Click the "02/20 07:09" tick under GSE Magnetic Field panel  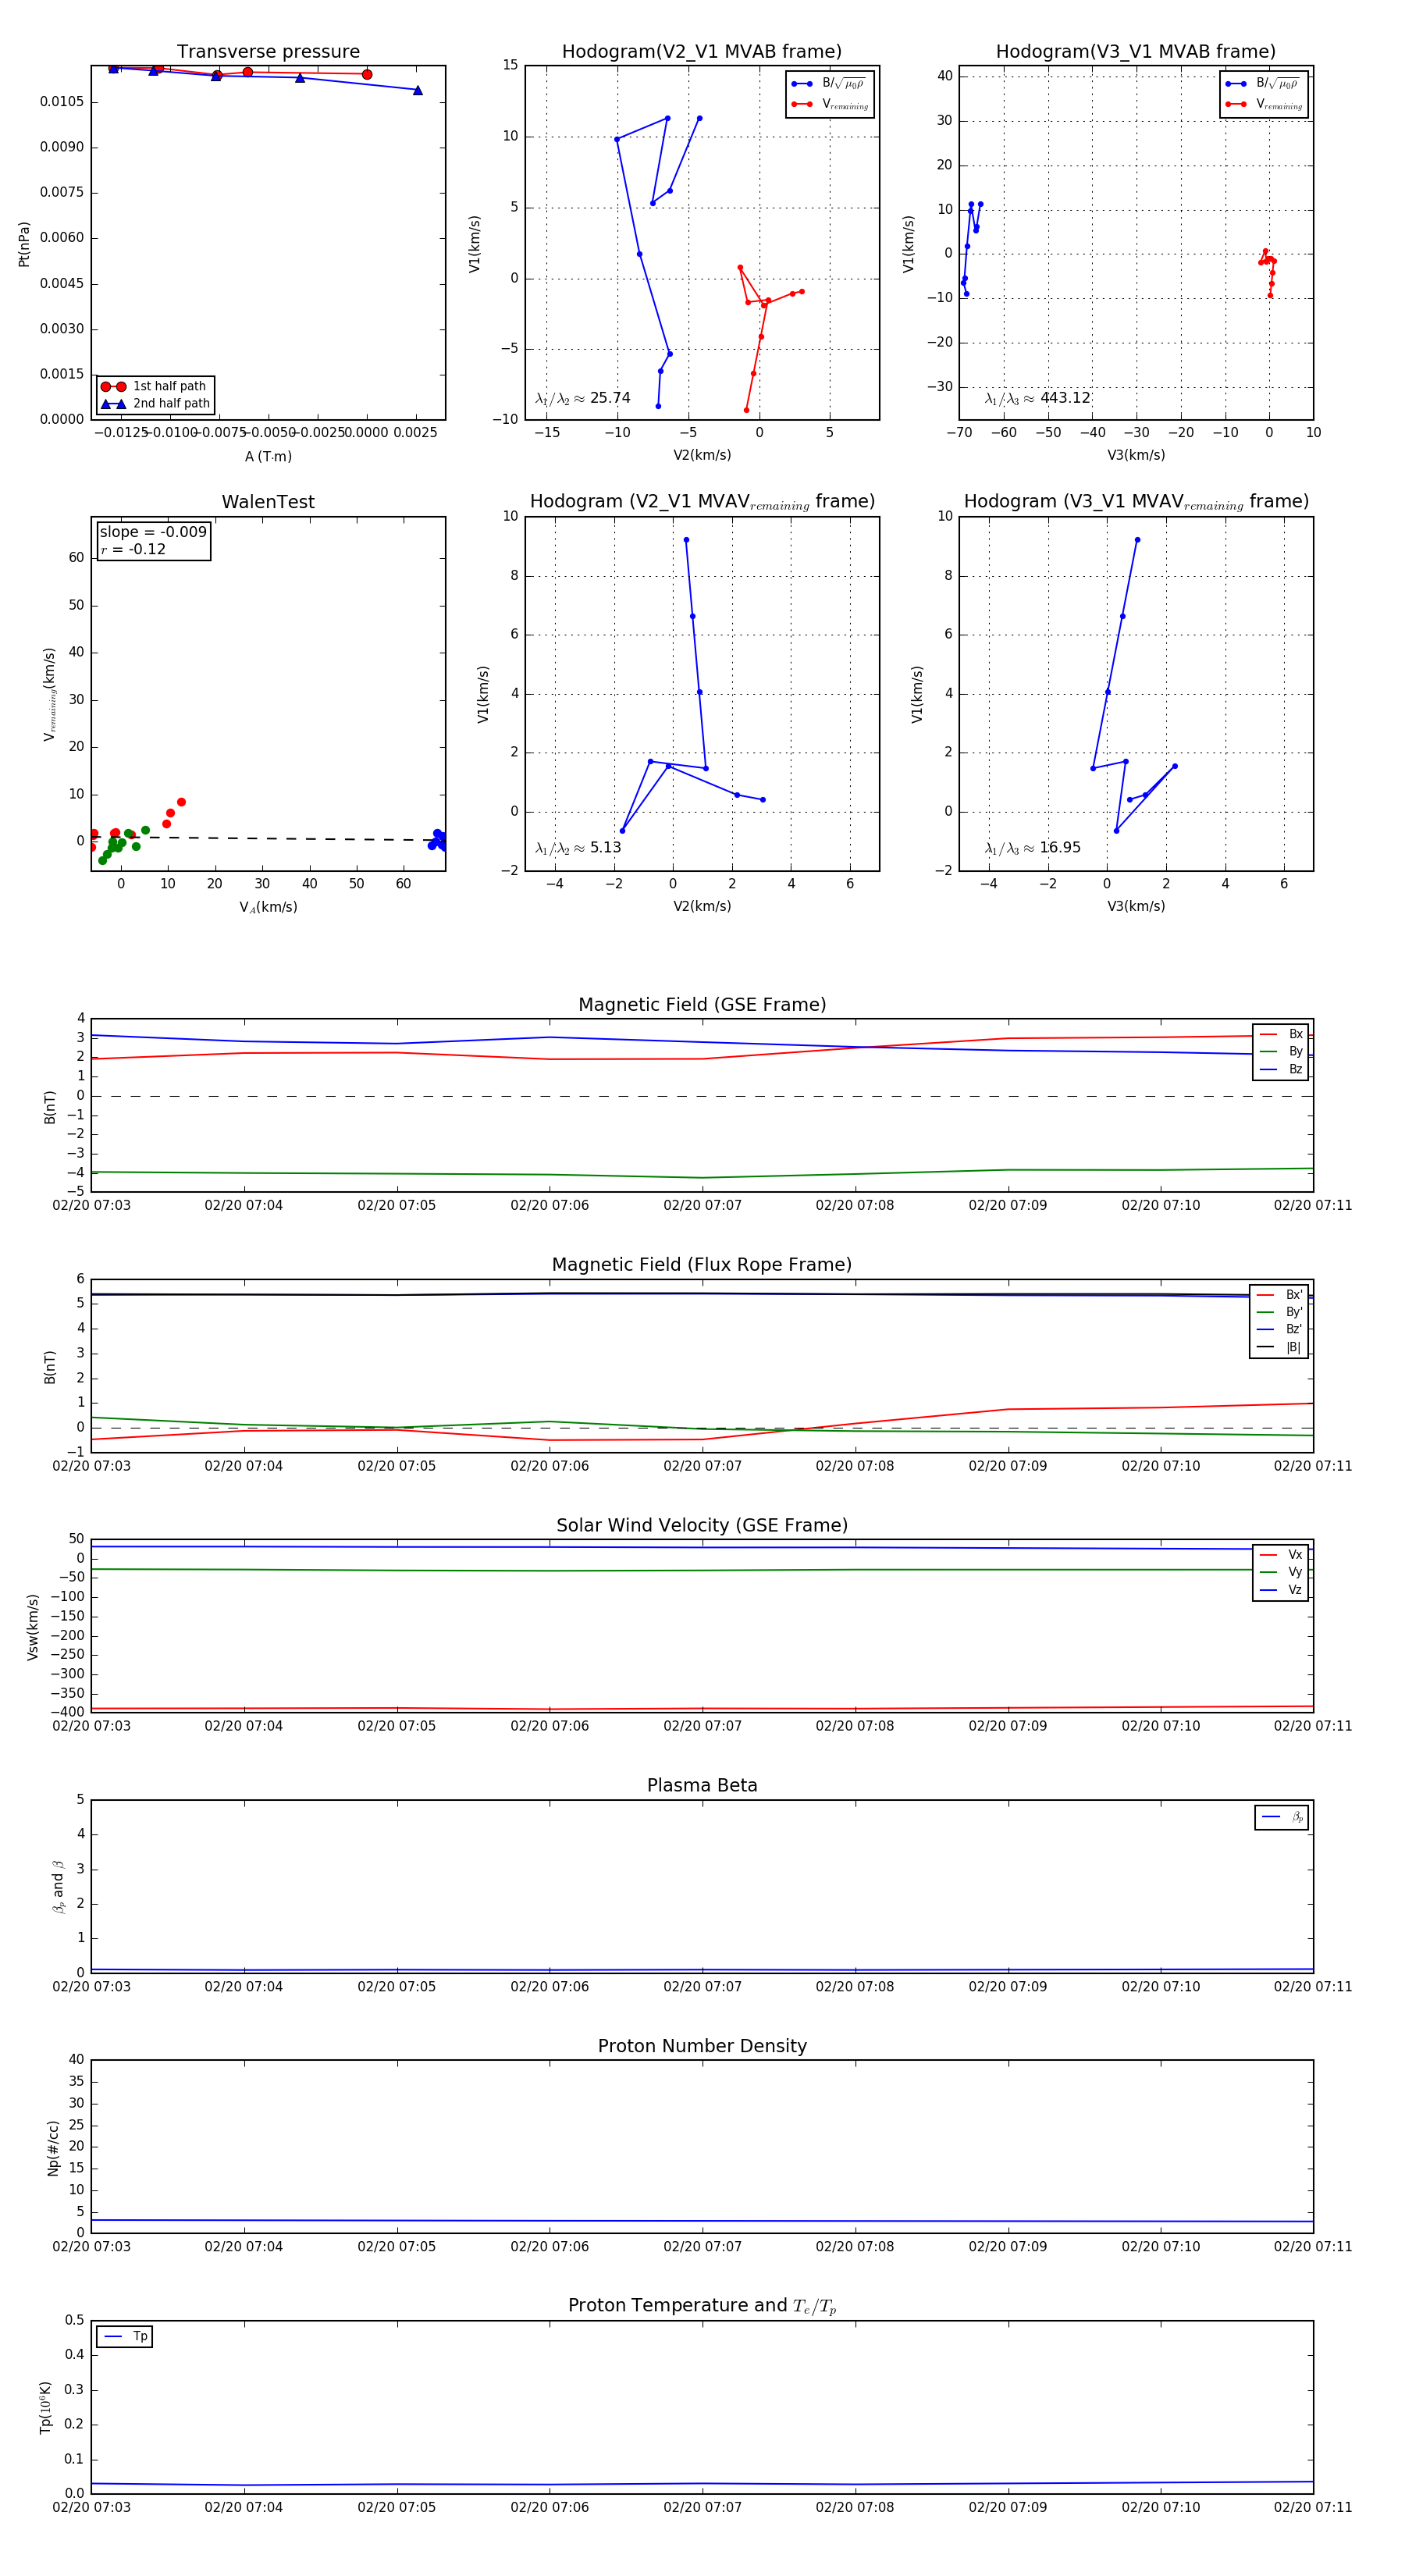(1008, 1206)
